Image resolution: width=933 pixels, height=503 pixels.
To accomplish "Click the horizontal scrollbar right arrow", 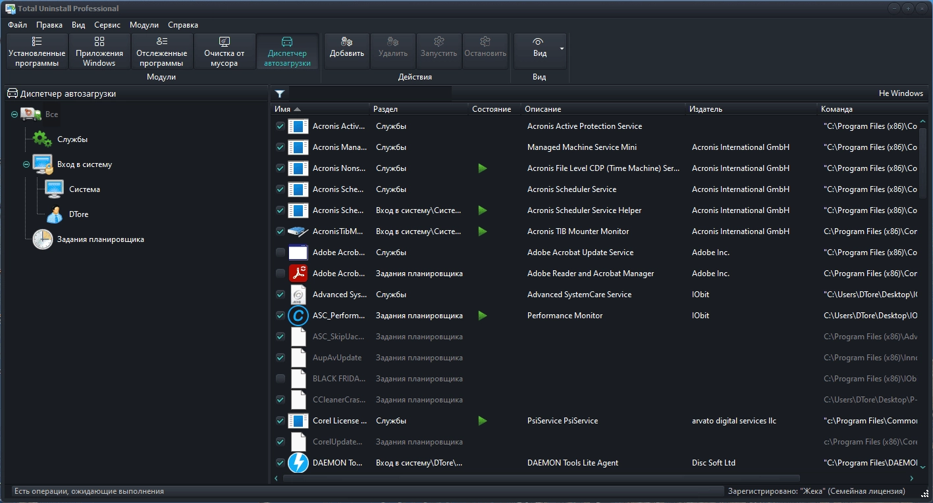I will click(x=912, y=479).
